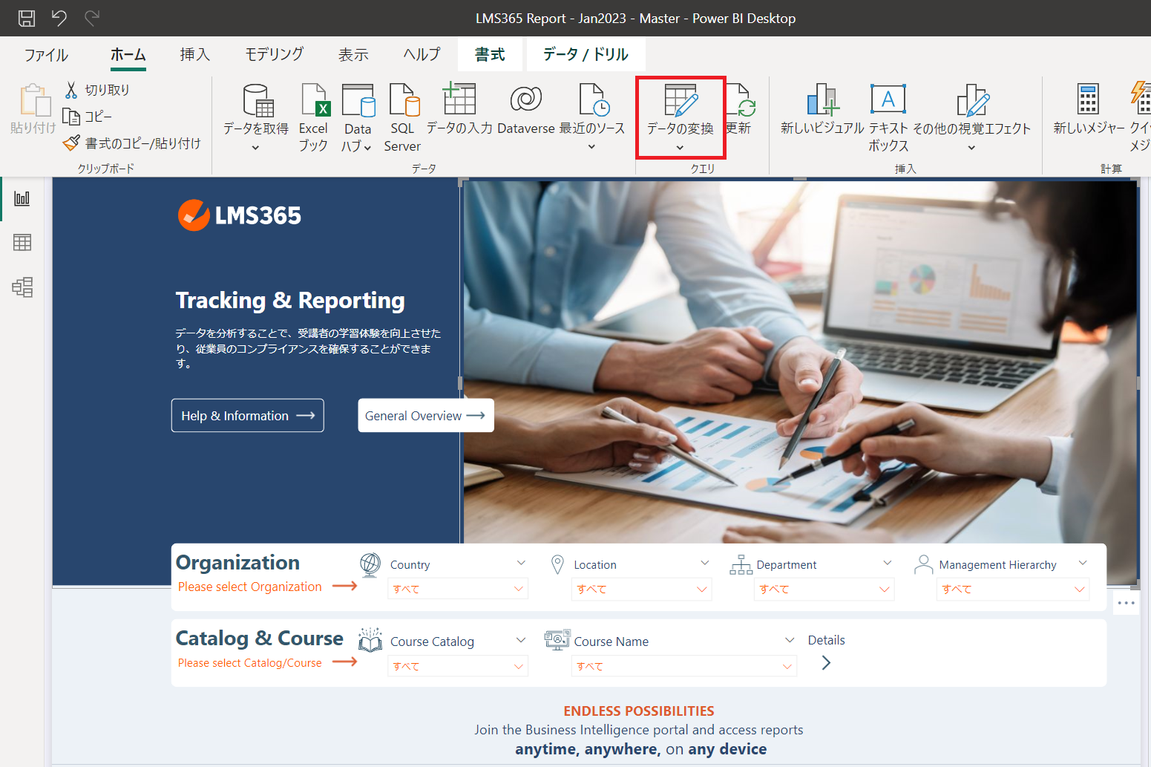Switch to the 表示 tab
This screenshot has width=1151, height=767.
[353, 54]
